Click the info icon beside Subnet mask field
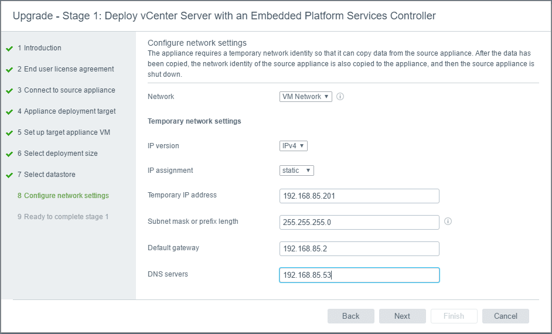The width and height of the screenshot is (552, 334). [x=448, y=221]
